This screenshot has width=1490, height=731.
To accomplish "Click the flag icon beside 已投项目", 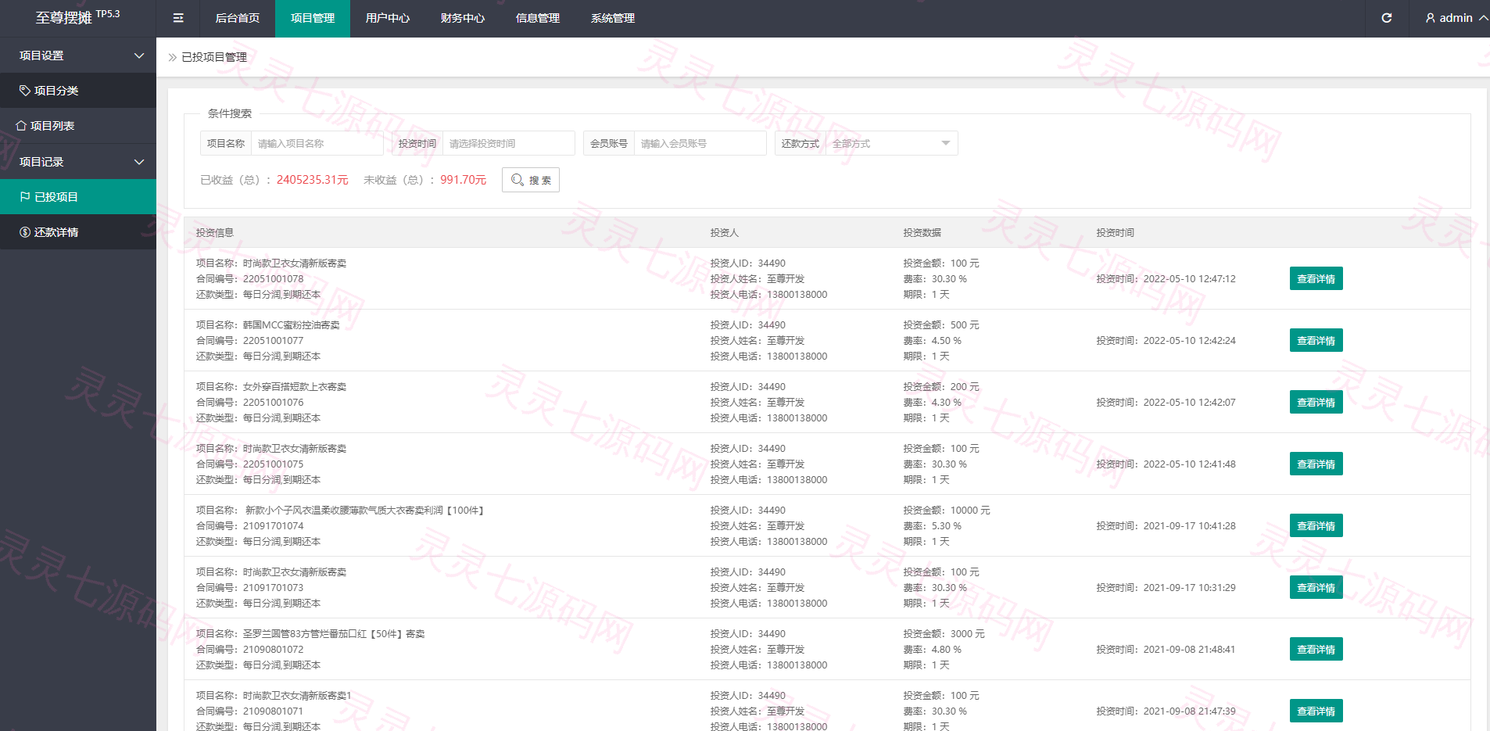I will 25,197.
